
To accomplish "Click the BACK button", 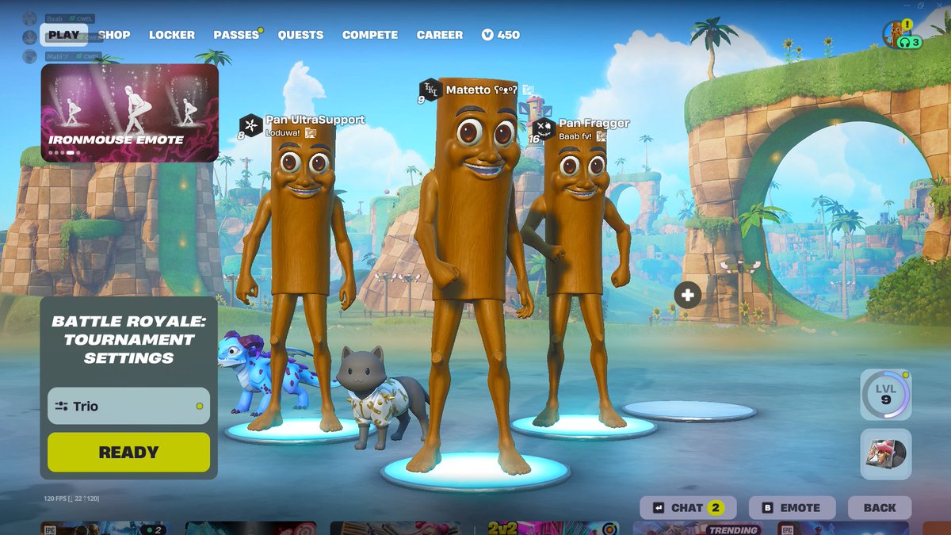I will (880, 508).
